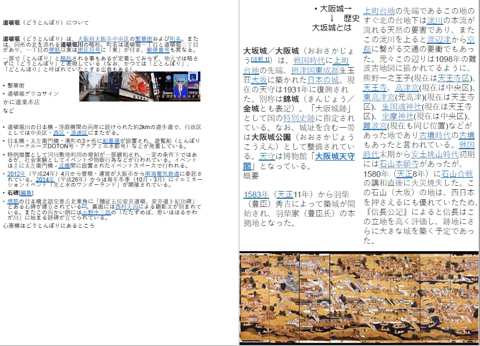Open the 街区符号 link

tap(89, 50)
